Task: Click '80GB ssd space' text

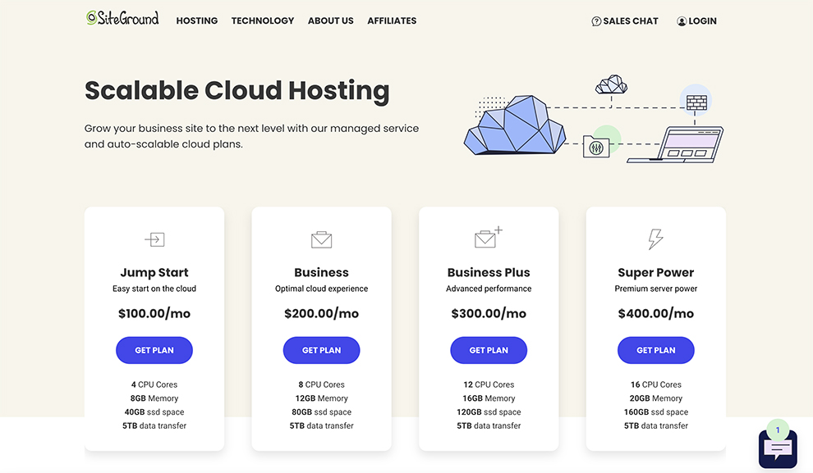Action: coord(321,412)
